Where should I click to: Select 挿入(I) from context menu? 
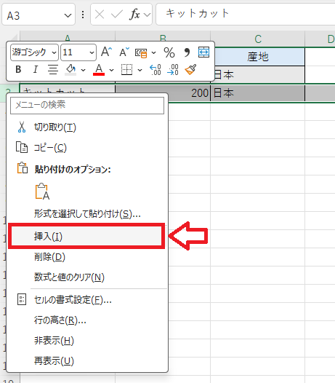pyautogui.click(x=86, y=236)
